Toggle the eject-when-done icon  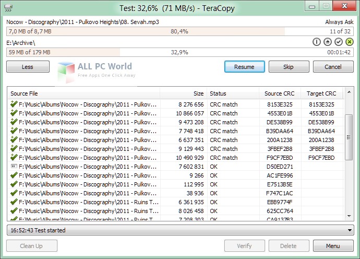(328, 42)
